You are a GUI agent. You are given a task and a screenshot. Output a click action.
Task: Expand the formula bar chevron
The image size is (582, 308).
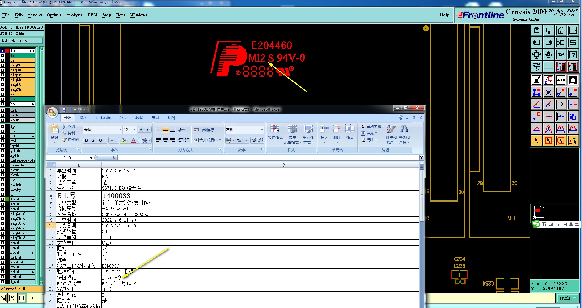[421, 158]
